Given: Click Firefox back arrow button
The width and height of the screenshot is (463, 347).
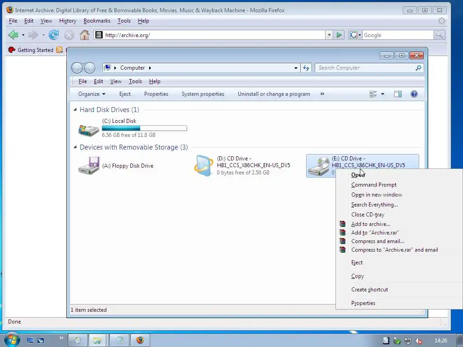Looking at the screenshot, I should tap(13, 35).
